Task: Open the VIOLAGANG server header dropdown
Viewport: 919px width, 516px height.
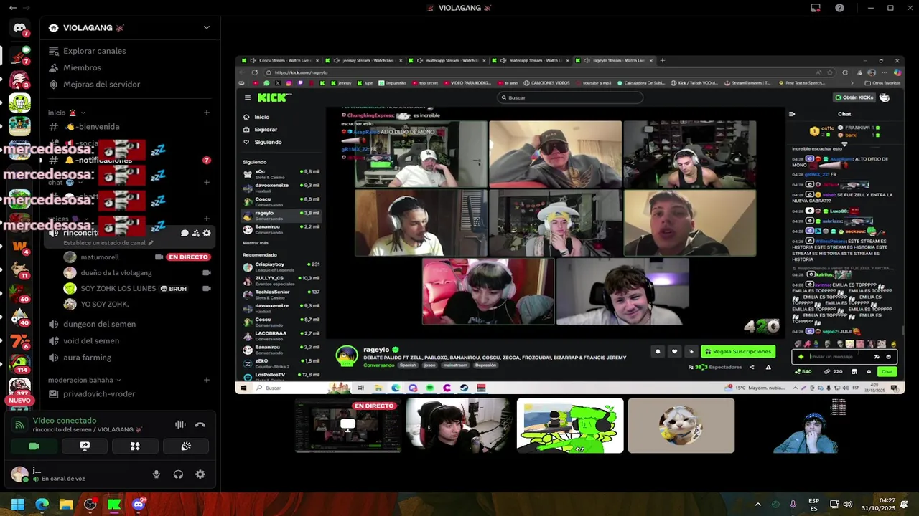Action: (129, 28)
